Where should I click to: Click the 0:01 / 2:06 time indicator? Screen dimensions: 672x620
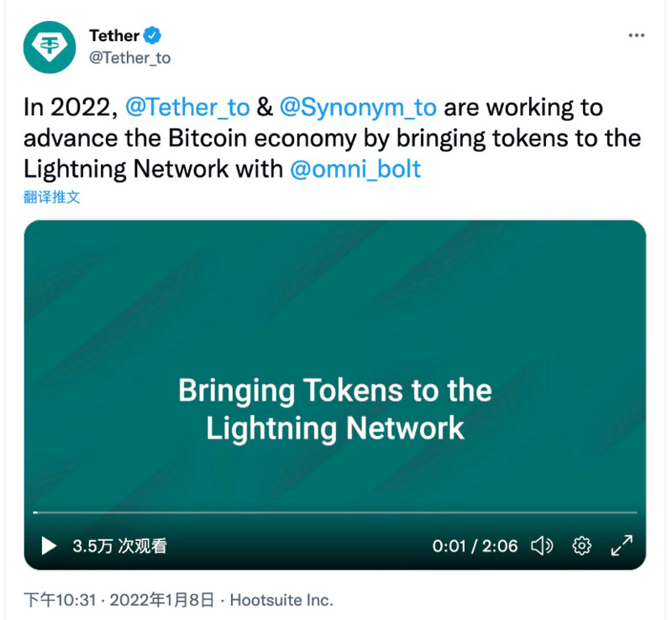click(475, 546)
